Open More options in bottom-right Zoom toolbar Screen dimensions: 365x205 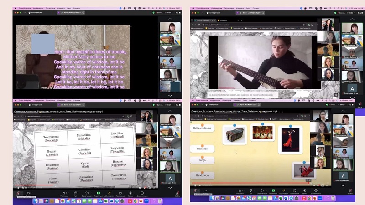click(x=316, y=191)
